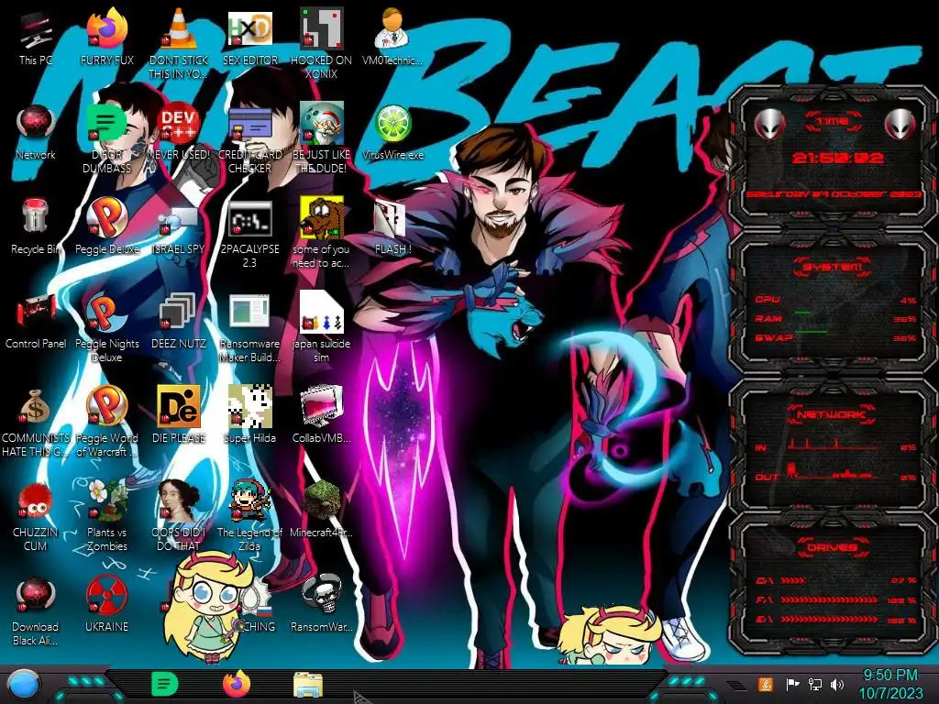This screenshot has height=704, width=939.
Task: Open the 2PACALYPSE 2.3 console icon
Action: click(249, 234)
